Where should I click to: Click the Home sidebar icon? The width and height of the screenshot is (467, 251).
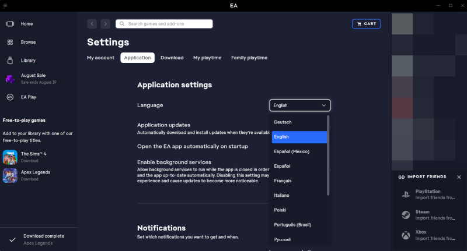(x=10, y=24)
